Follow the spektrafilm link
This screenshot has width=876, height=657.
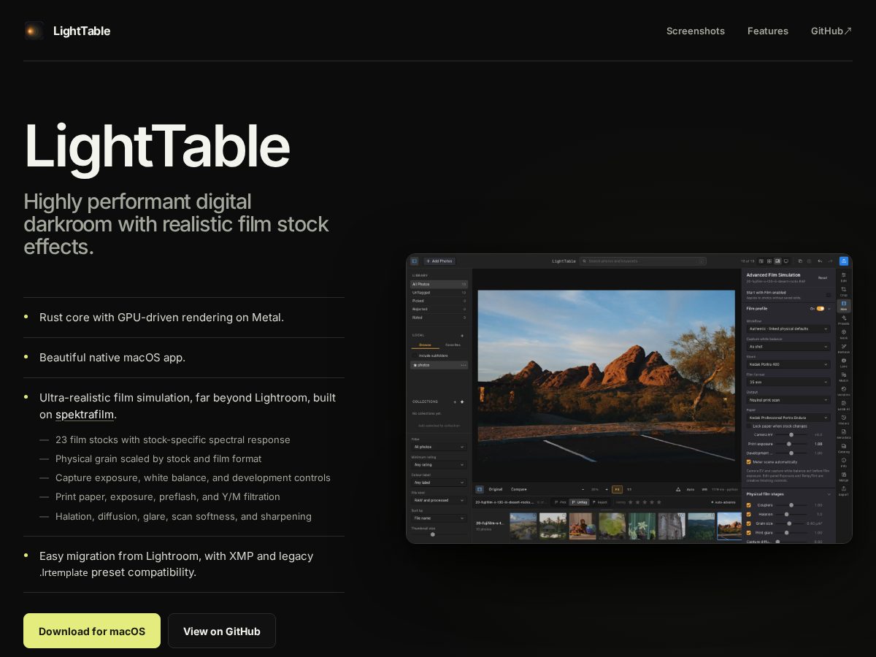[85, 415]
